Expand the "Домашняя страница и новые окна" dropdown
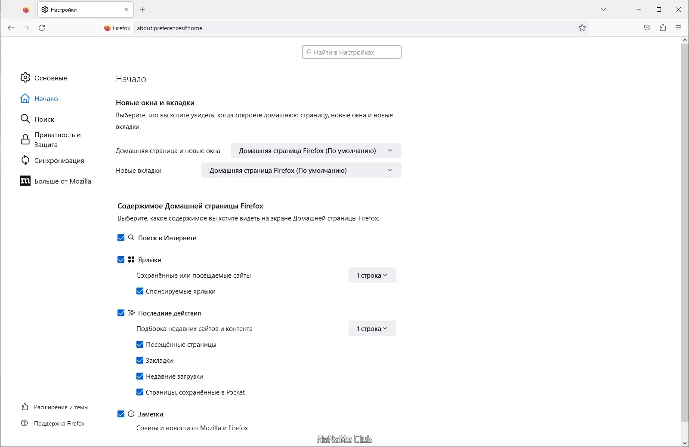 point(316,150)
